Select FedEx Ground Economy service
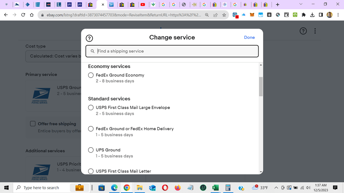Image resolution: width=344 pixels, height=193 pixels. [x=91, y=75]
